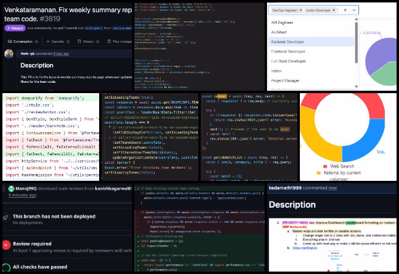
Task: Click the development base branch link
Action: coord(94,28)
